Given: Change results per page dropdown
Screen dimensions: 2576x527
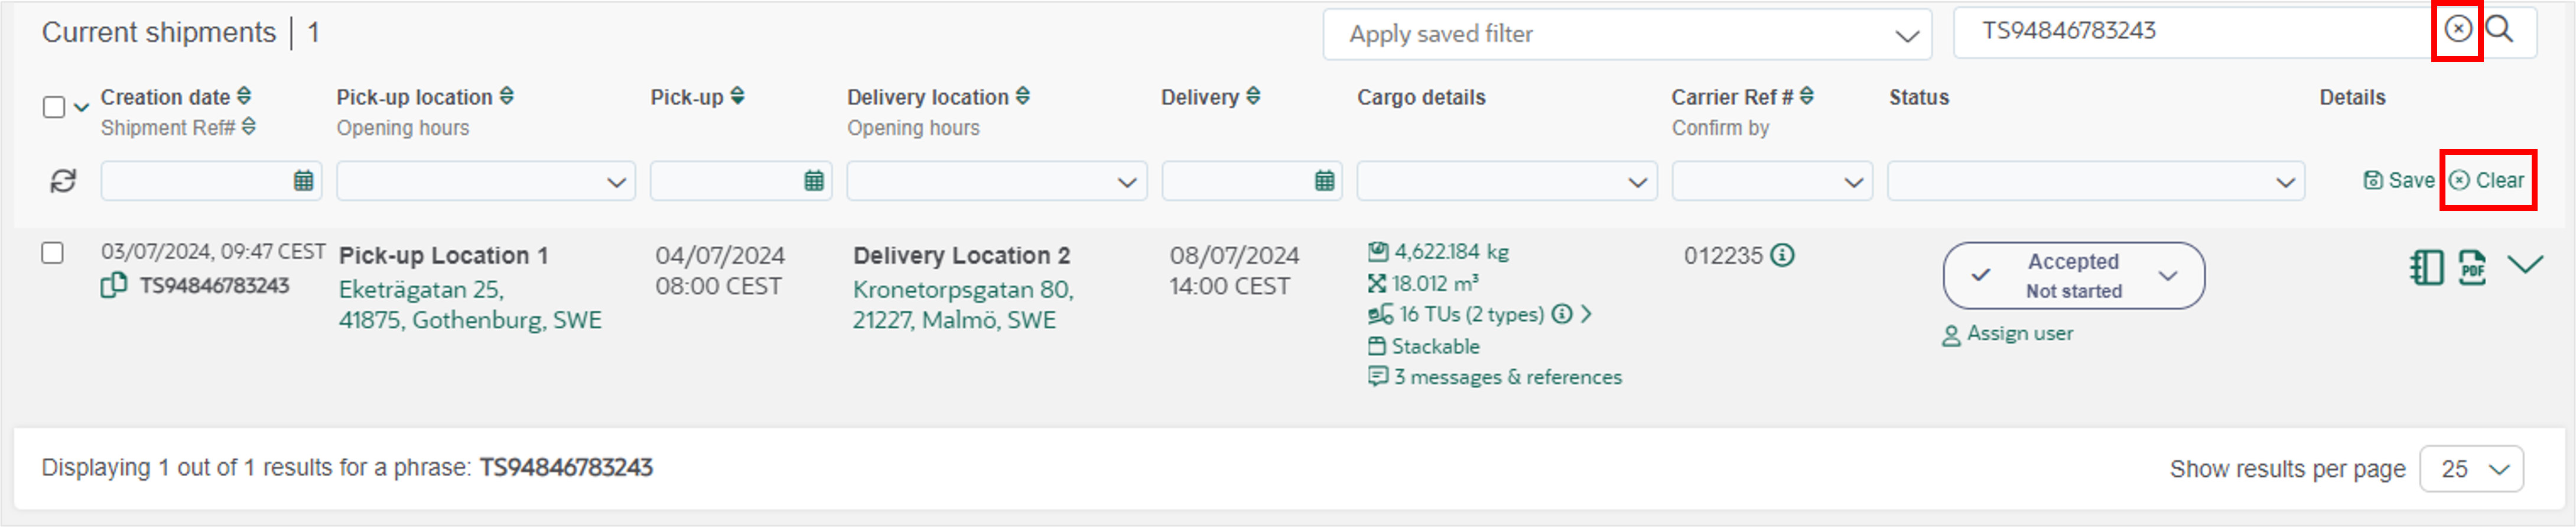Looking at the screenshot, I should click(2471, 469).
